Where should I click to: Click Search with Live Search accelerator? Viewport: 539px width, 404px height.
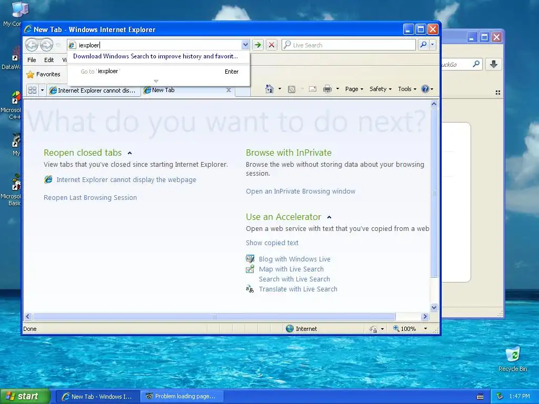(x=294, y=279)
